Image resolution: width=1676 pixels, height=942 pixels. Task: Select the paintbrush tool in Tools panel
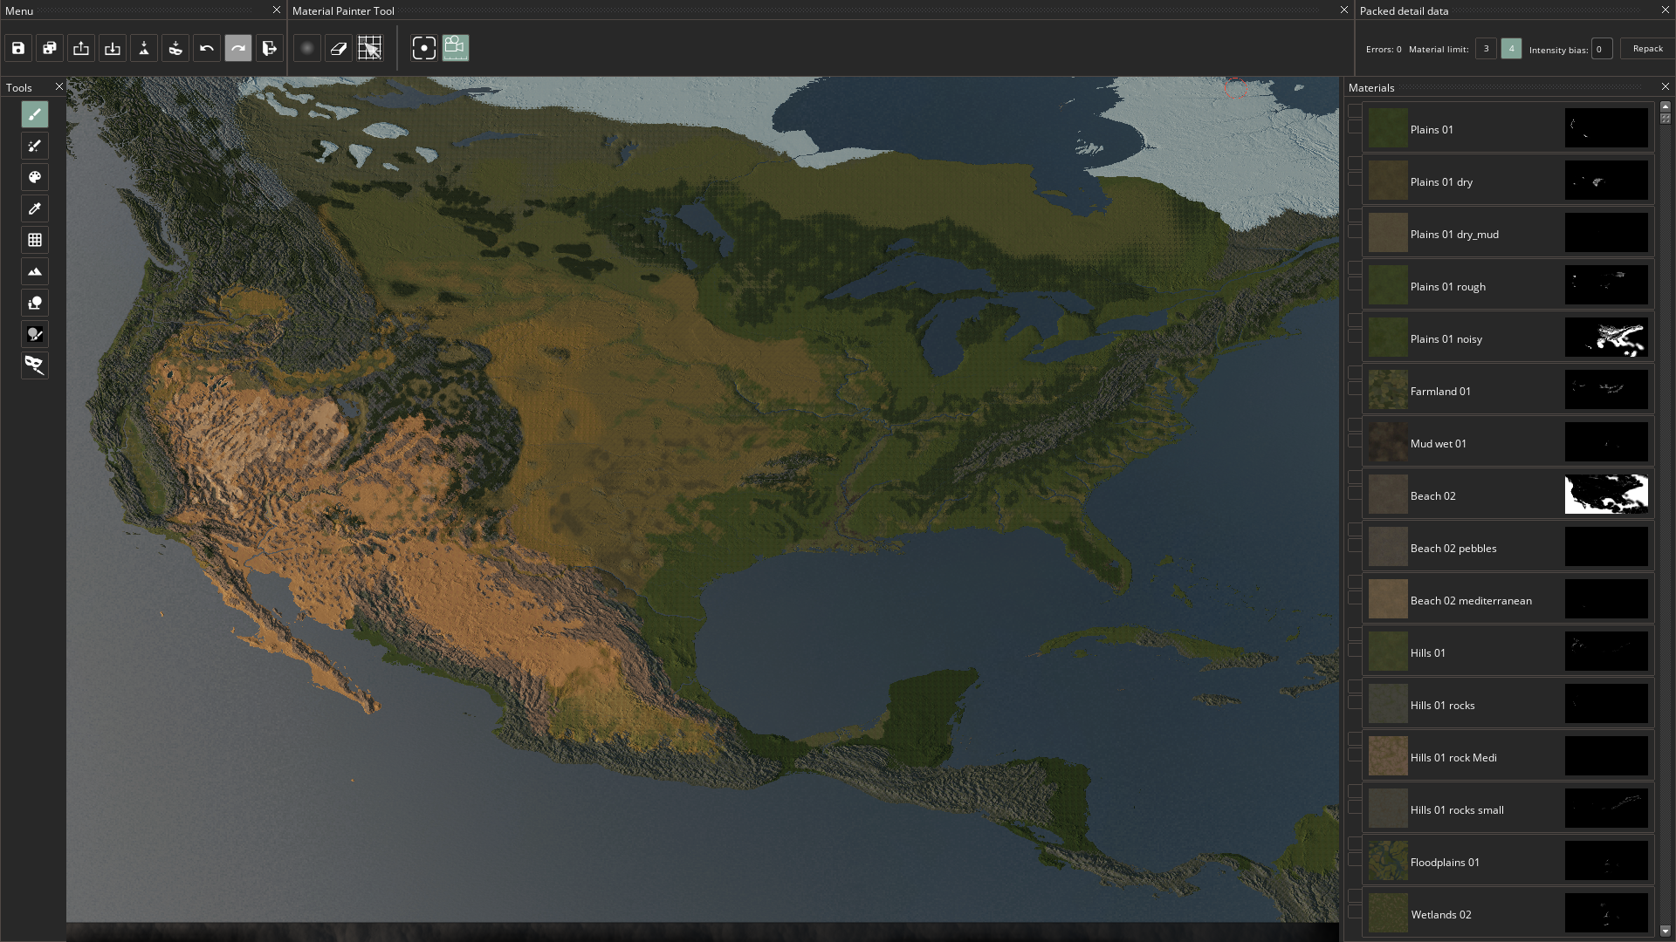pyautogui.click(x=35, y=114)
